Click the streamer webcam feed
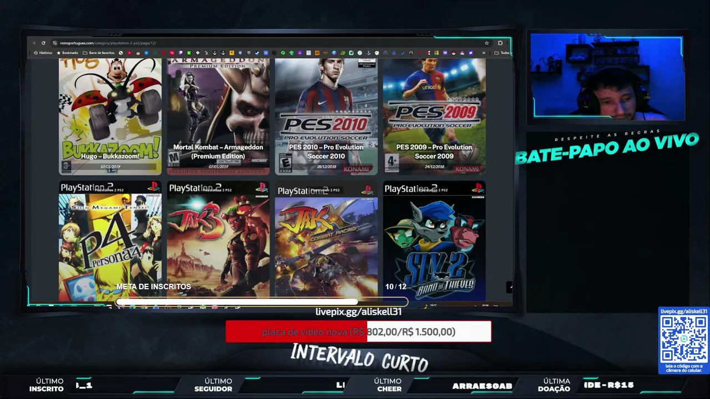710x399 pixels. 607,76
